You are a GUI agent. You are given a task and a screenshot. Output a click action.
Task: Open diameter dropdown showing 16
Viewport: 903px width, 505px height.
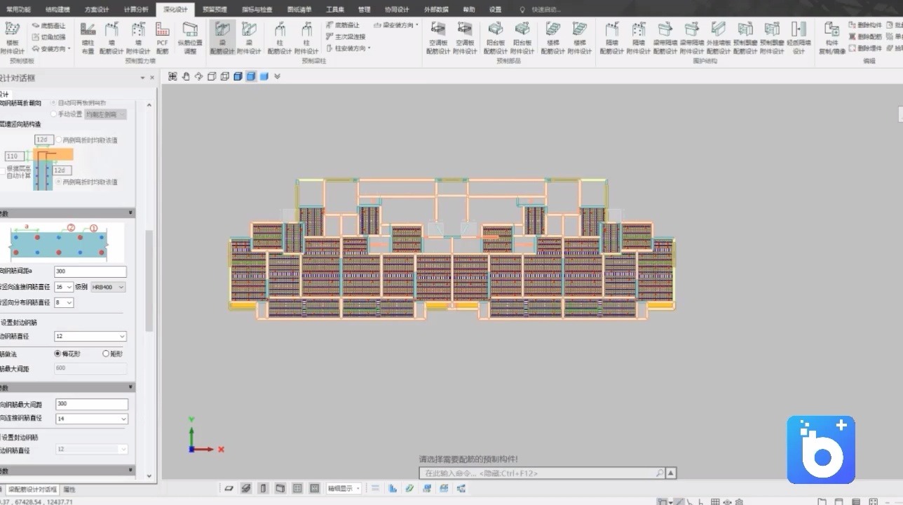64,287
